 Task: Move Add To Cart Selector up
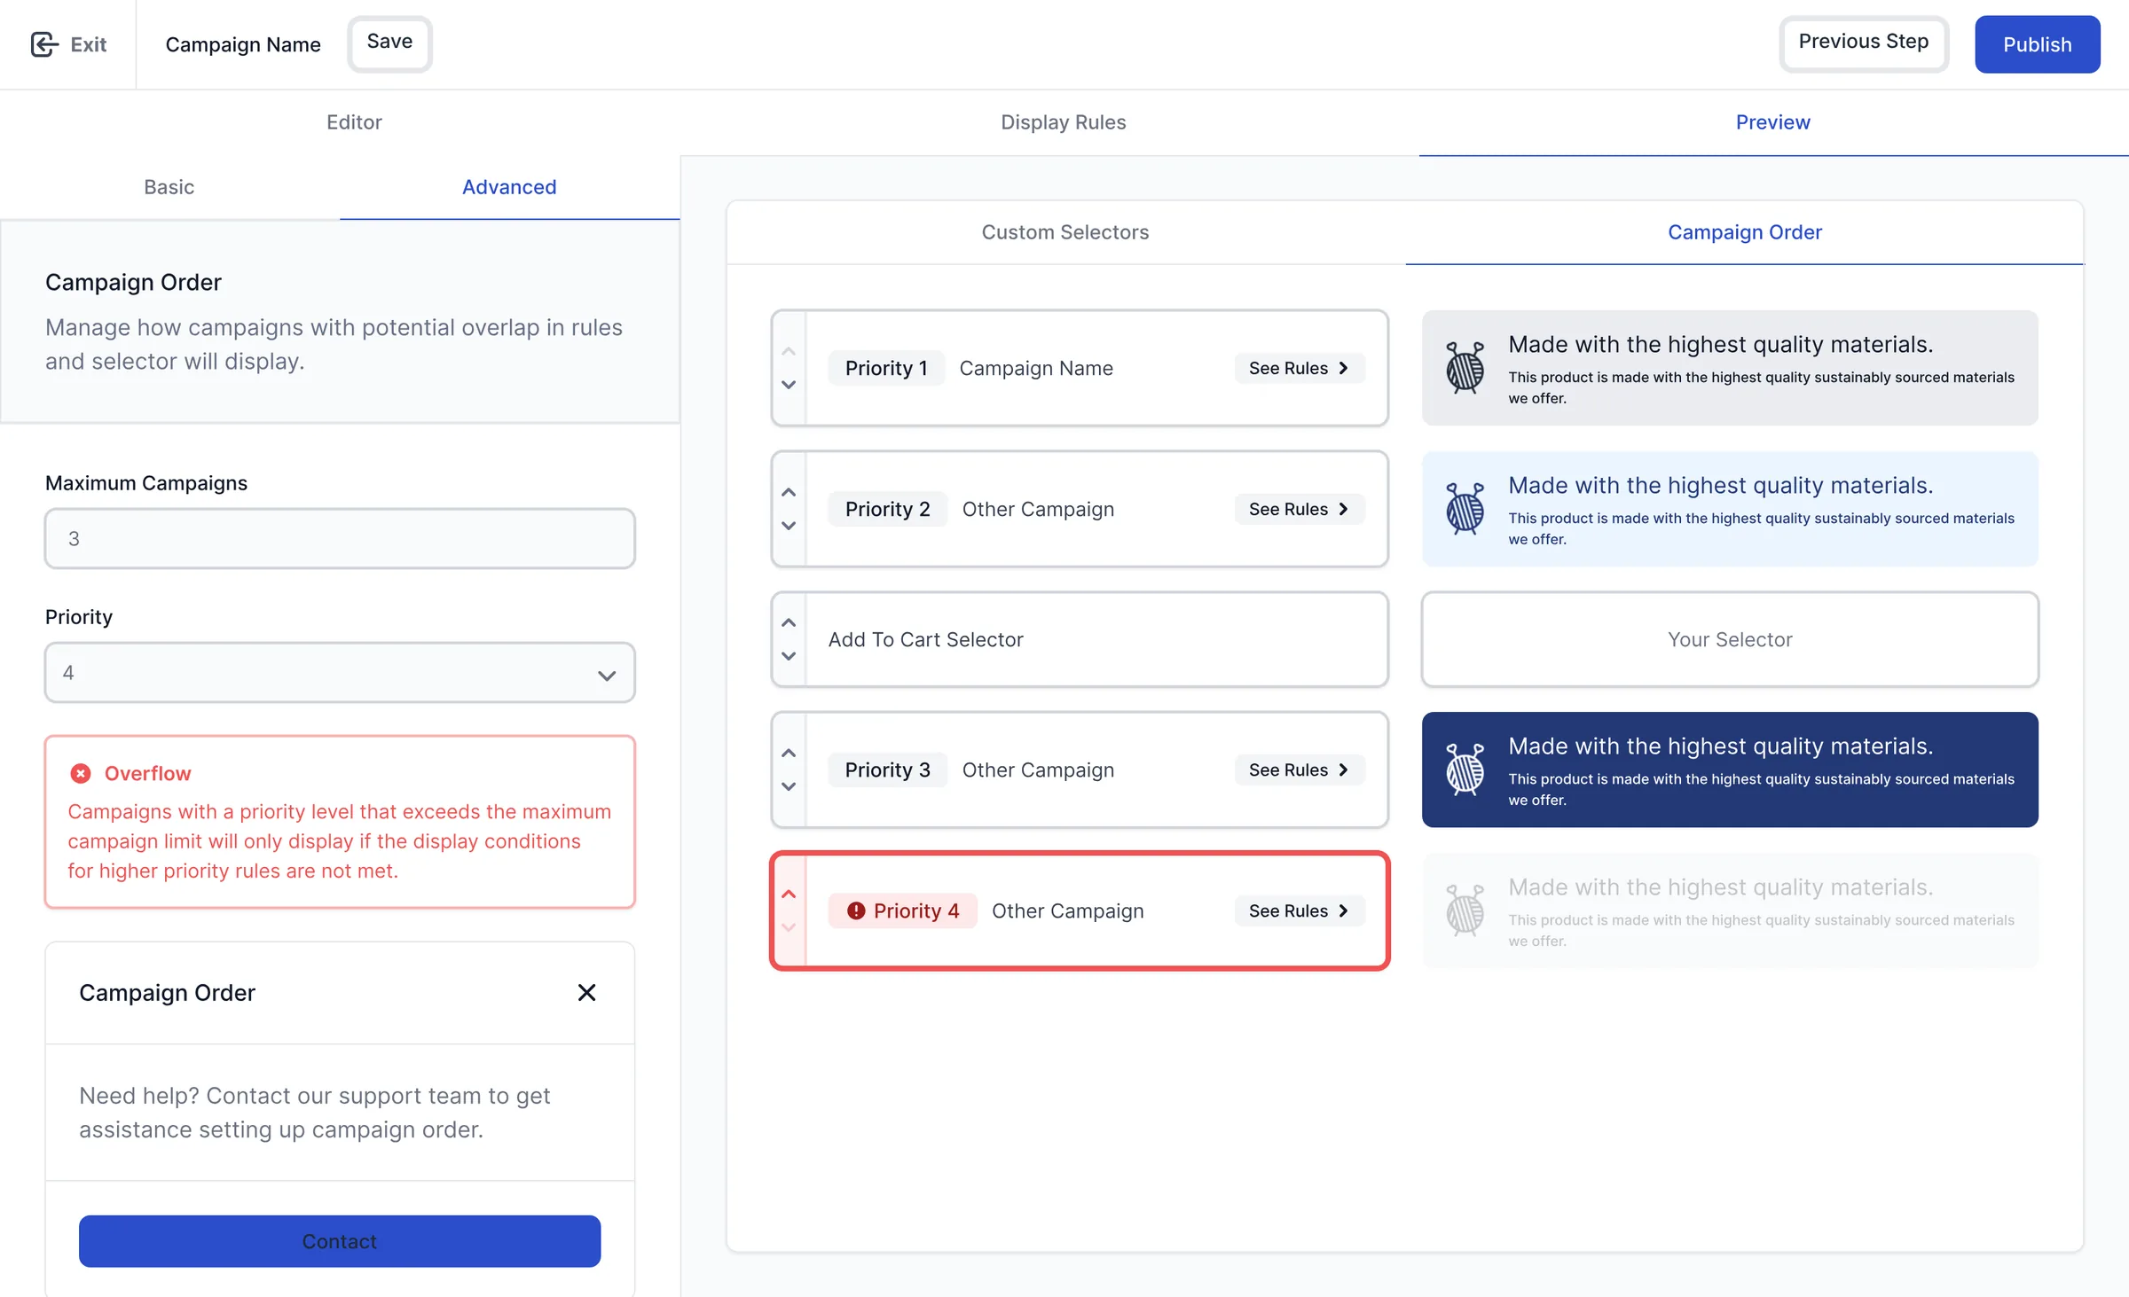[789, 622]
